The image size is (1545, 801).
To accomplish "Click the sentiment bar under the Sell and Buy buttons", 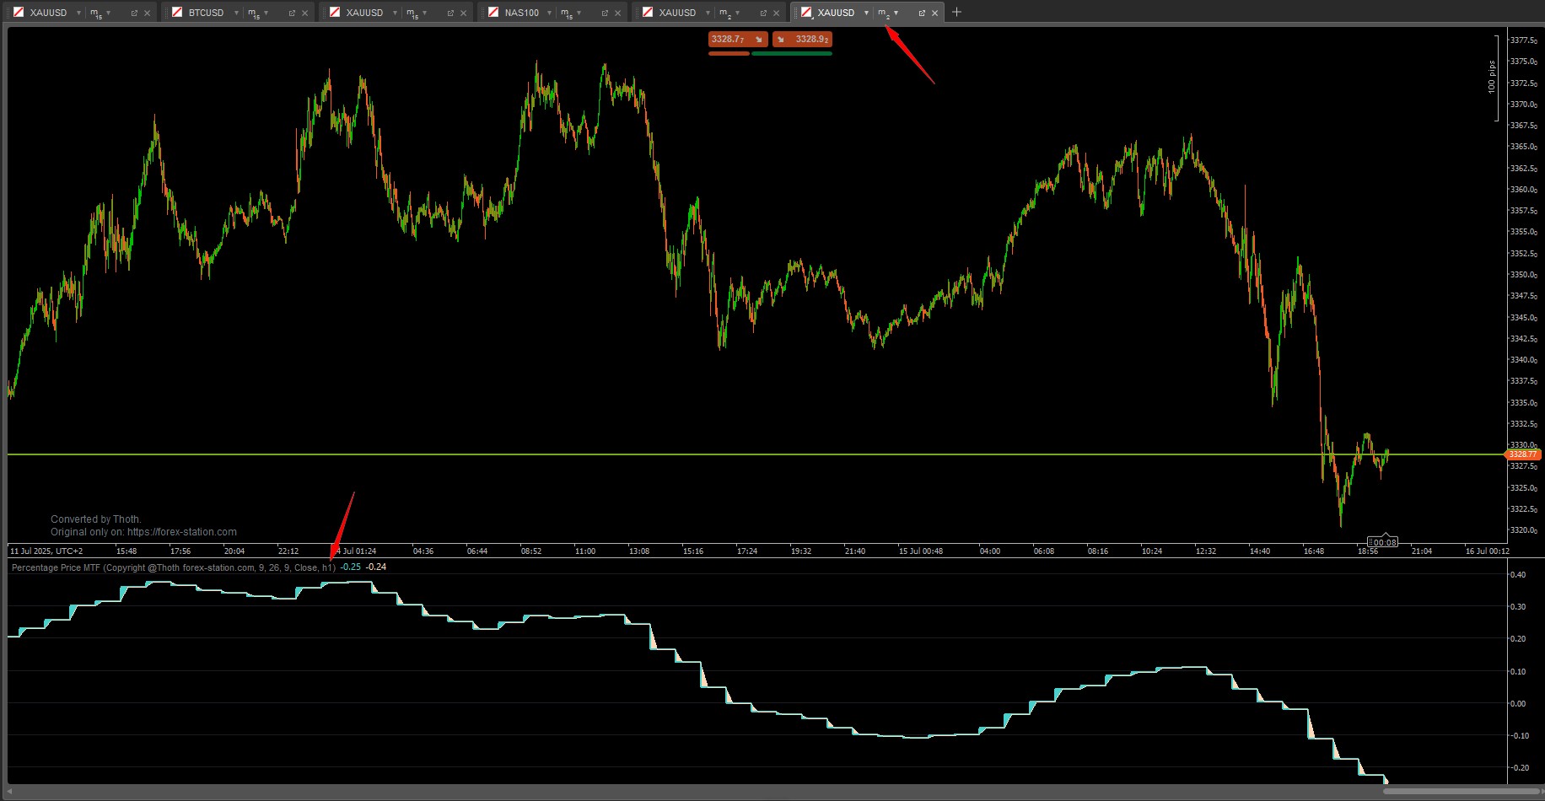I will 770,53.
